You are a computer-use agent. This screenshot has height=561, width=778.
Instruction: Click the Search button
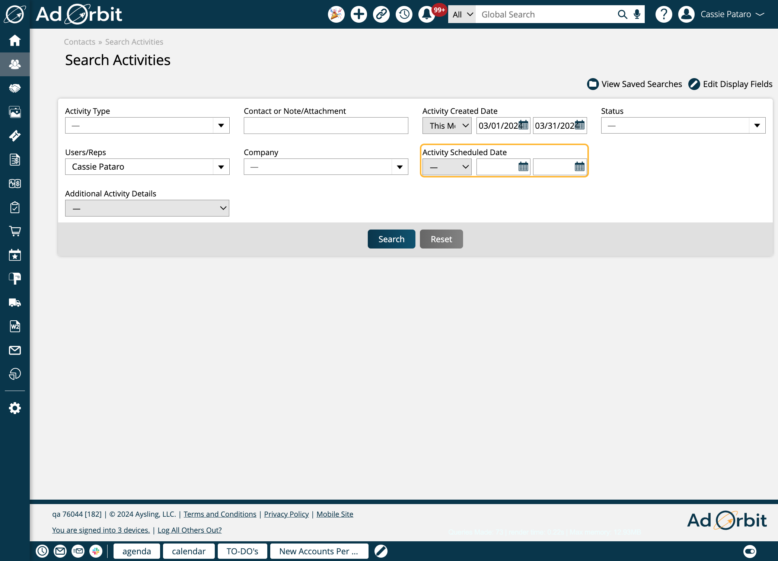[x=391, y=238]
